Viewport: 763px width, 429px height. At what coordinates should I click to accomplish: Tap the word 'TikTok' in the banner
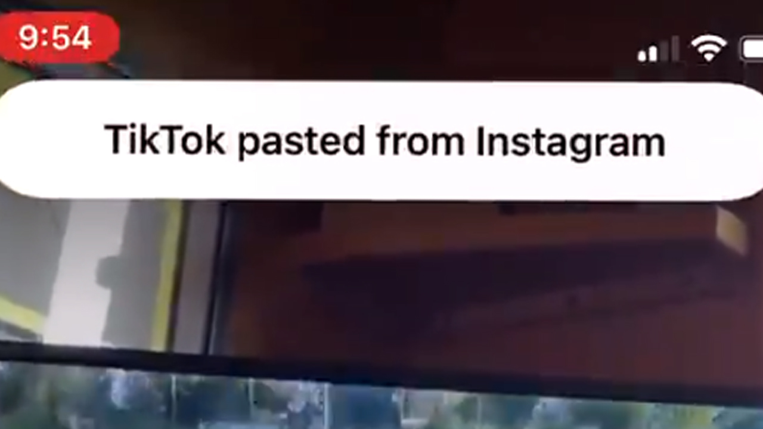pyautogui.click(x=165, y=140)
